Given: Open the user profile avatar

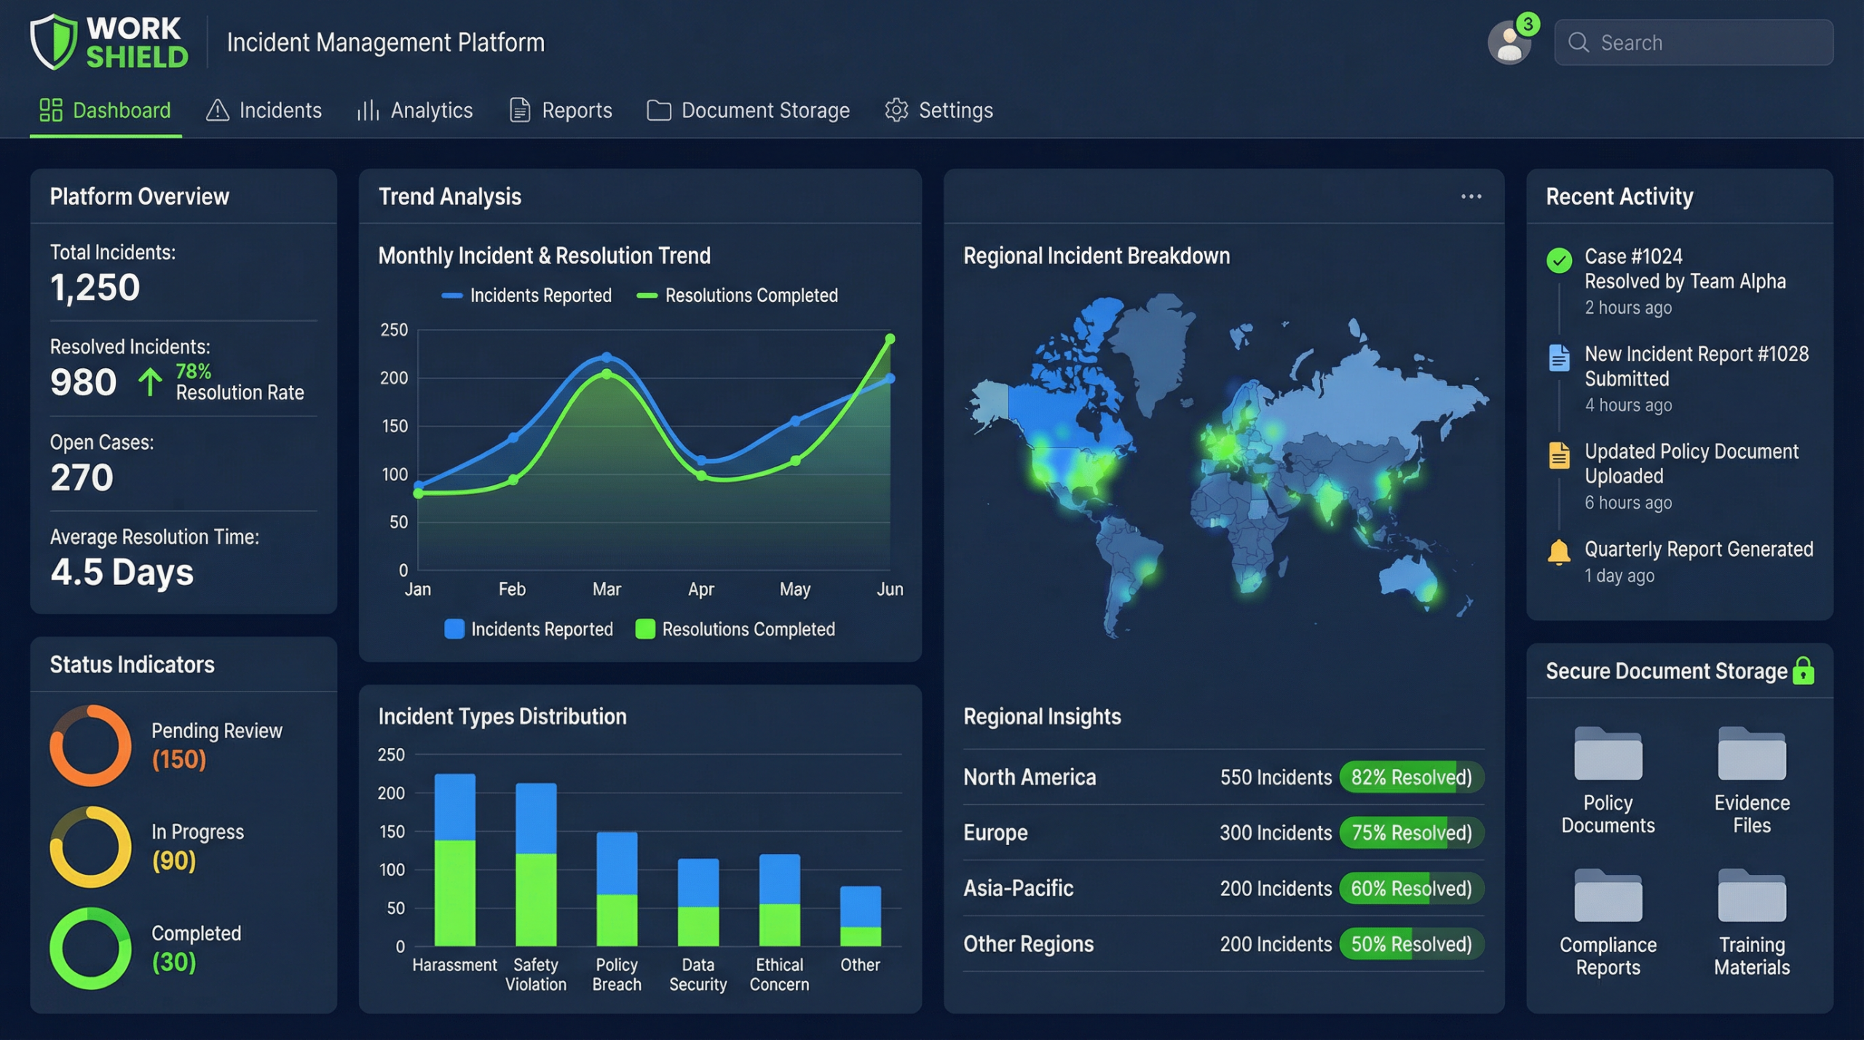Looking at the screenshot, I should tap(1509, 42).
